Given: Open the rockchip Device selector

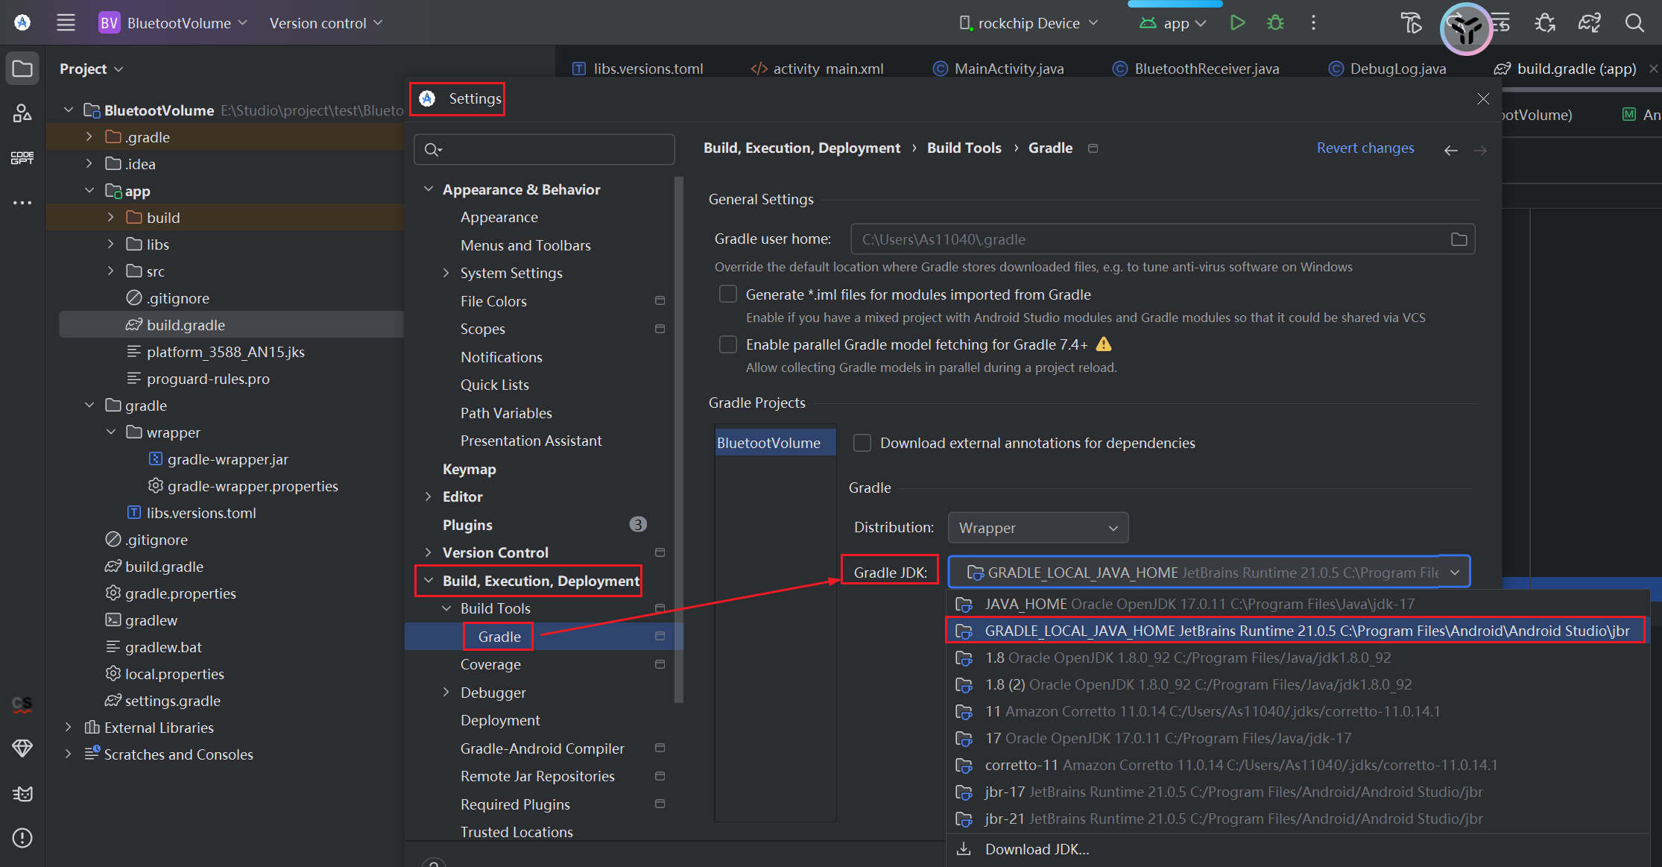Looking at the screenshot, I should [1029, 23].
